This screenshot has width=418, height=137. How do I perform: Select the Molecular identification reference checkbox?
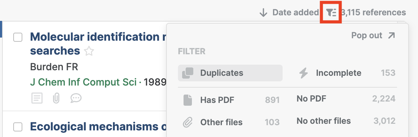coord(18,38)
